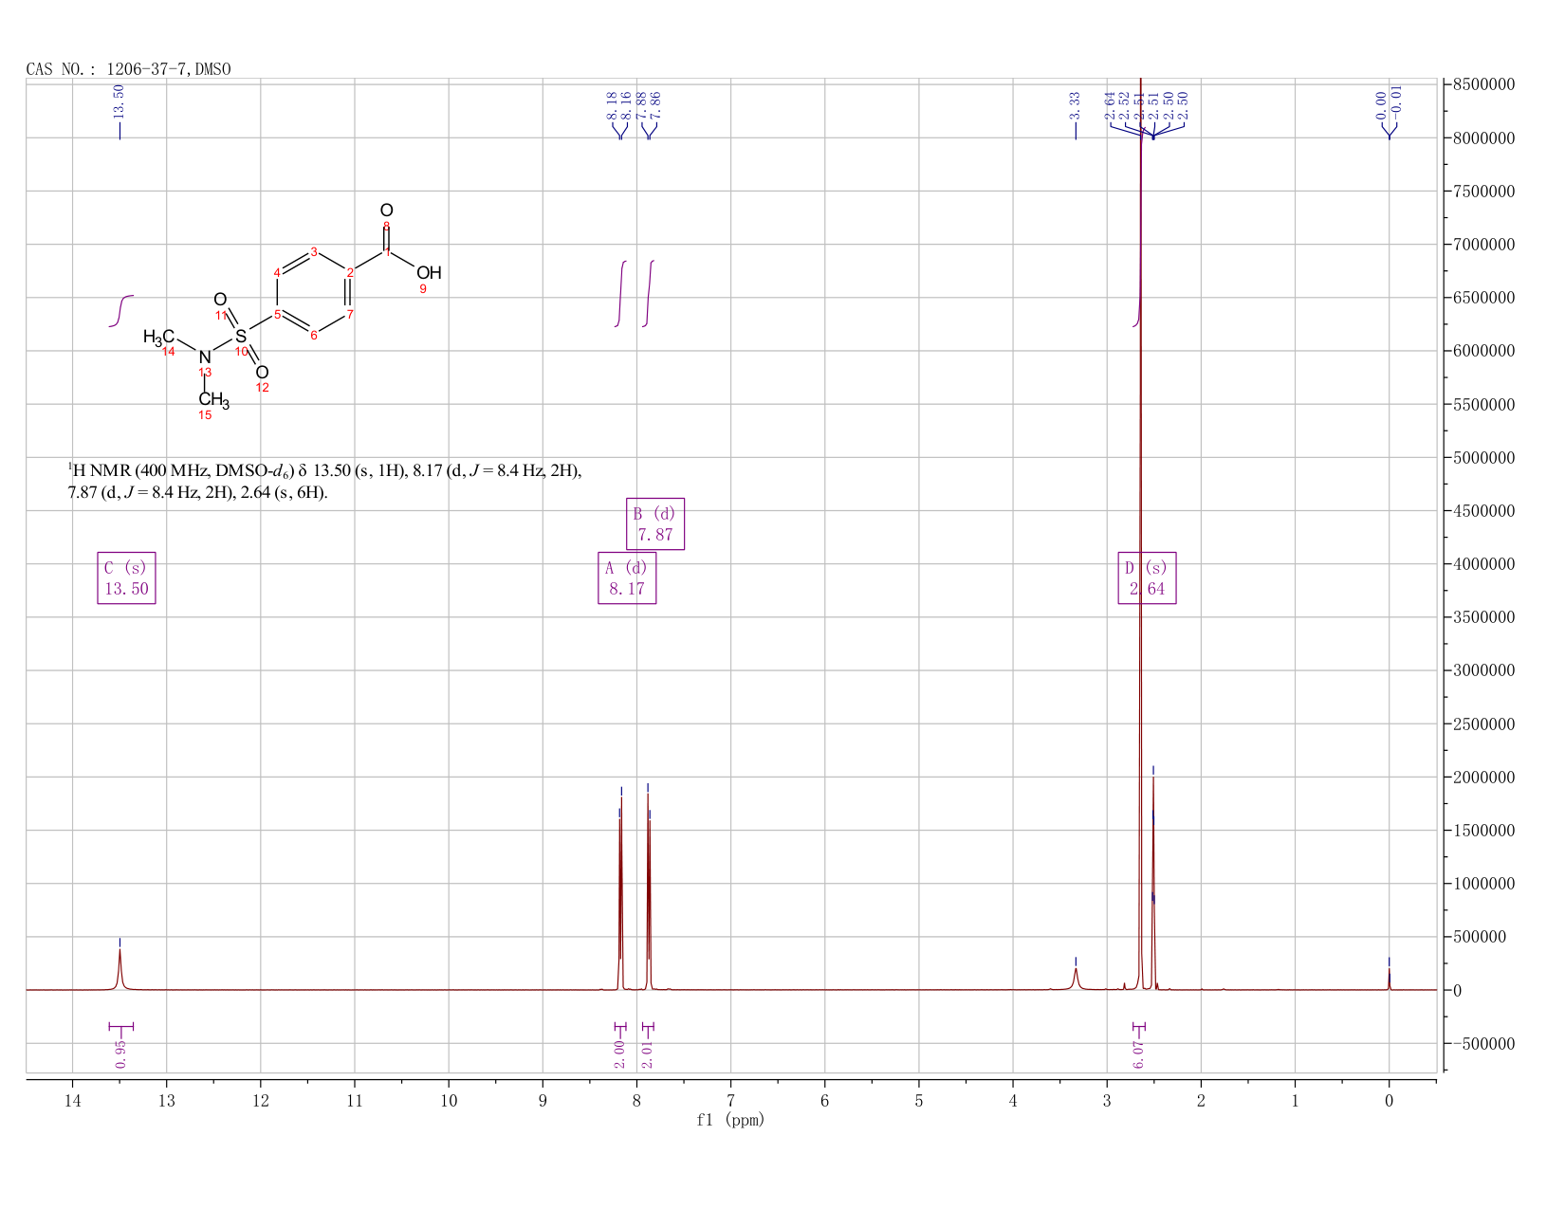Click the 8.18 peak label

pyautogui.click(x=612, y=105)
